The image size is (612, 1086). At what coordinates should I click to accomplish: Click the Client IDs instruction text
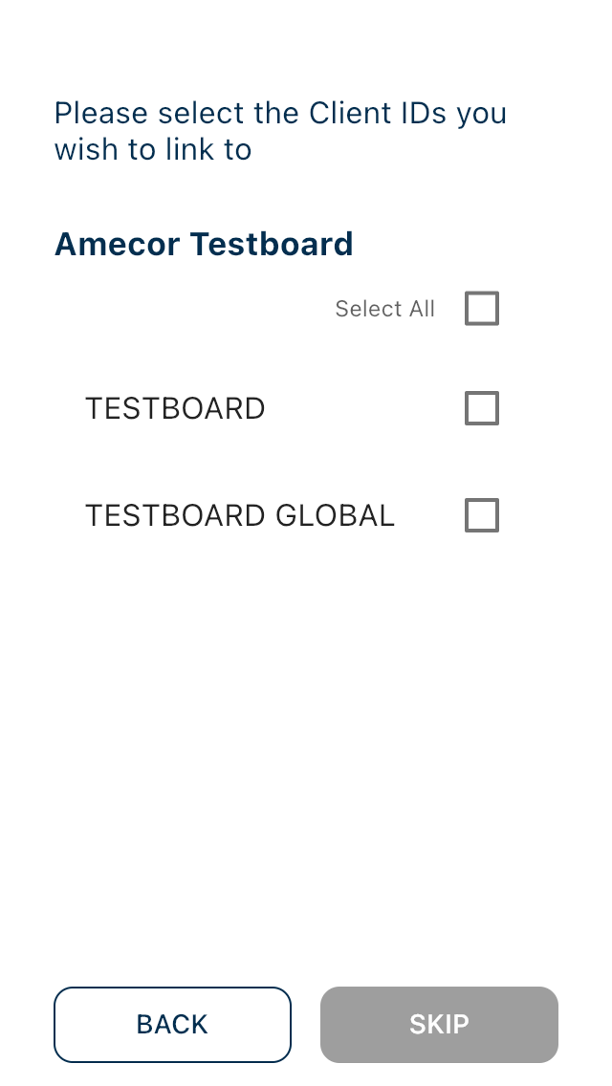tap(280, 131)
